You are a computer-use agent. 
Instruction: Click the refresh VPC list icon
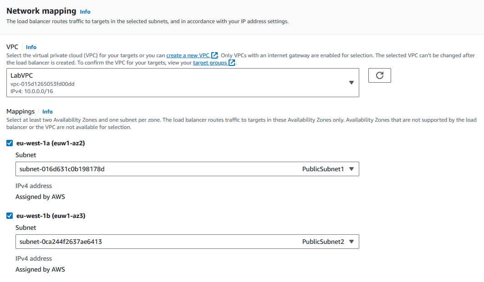(x=379, y=75)
